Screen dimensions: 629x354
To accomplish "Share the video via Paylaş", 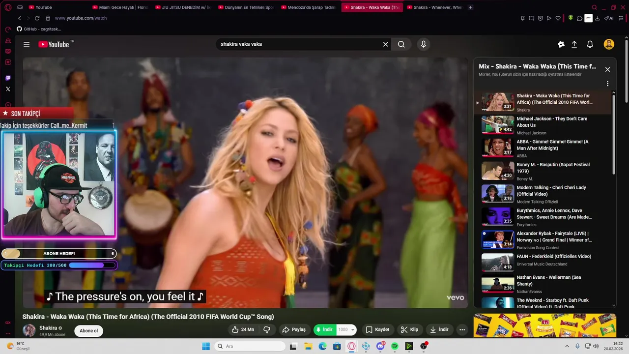I will (294, 329).
